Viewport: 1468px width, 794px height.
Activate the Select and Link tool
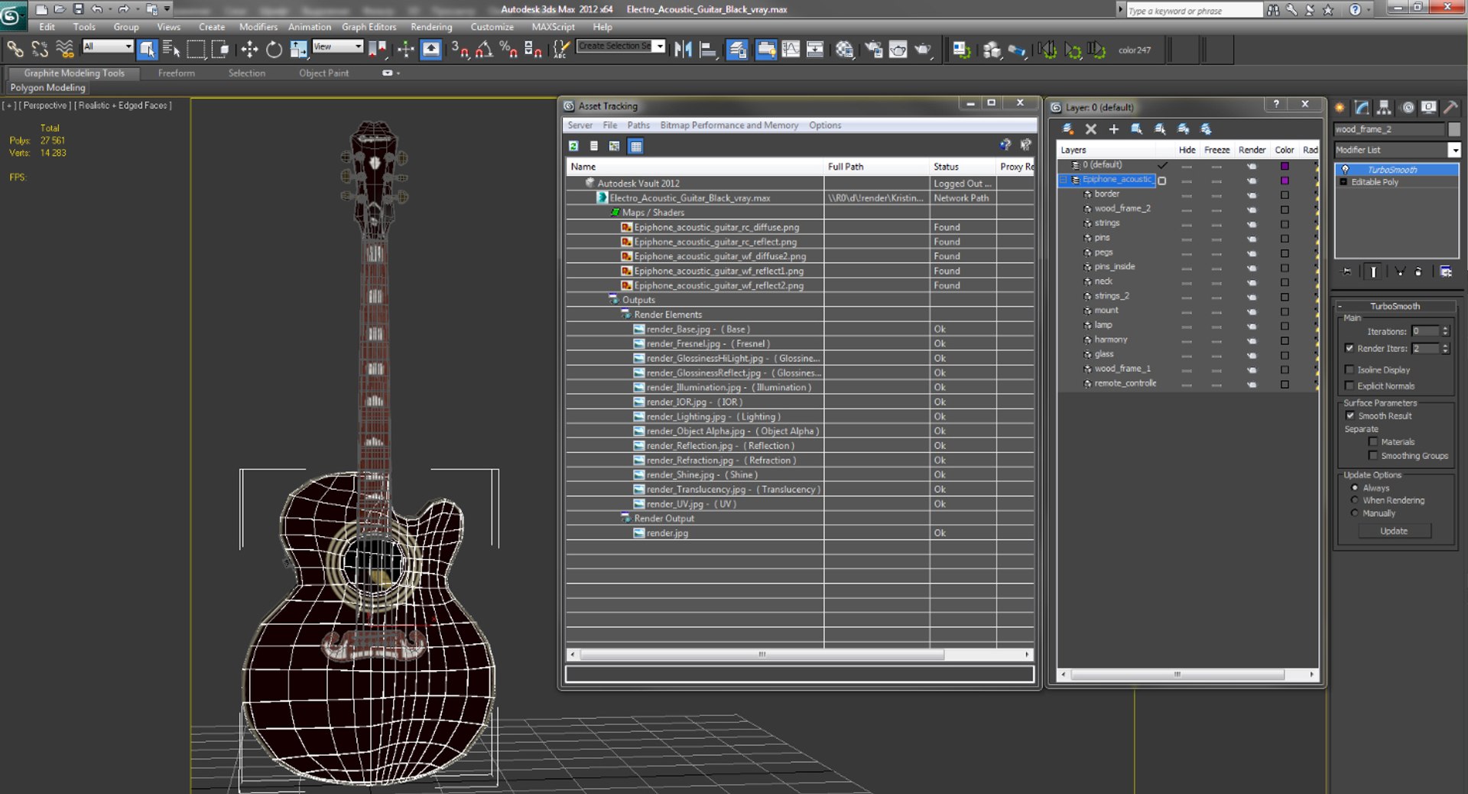pyautogui.click(x=15, y=50)
